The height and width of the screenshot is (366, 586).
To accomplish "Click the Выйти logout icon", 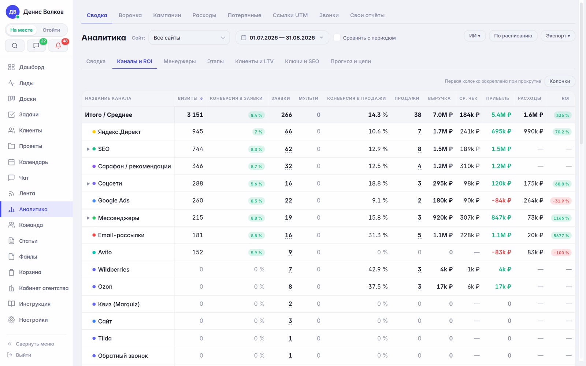I will 10,355.
